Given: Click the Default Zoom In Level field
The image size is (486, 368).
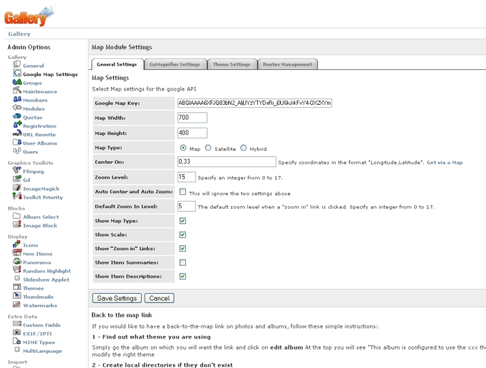Looking at the screenshot, I should (x=187, y=206).
